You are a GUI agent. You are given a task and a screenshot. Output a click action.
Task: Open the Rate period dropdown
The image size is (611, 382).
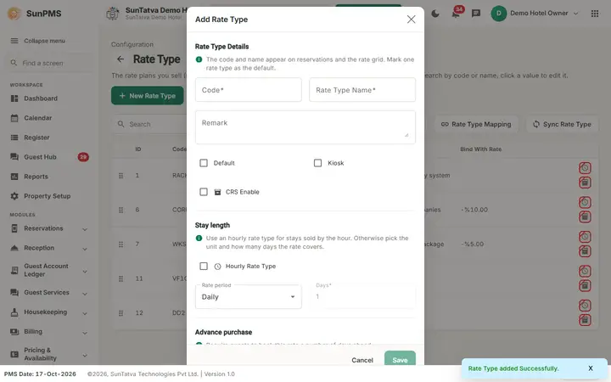tap(248, 296)
